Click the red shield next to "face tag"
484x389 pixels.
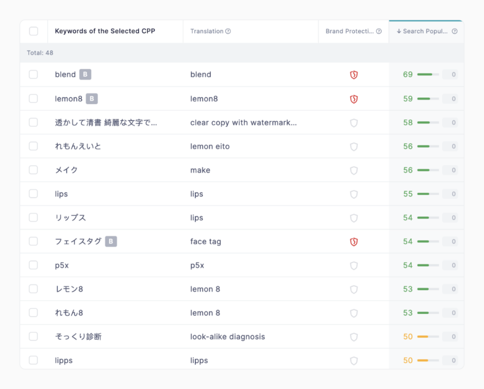tap(354, 241)
